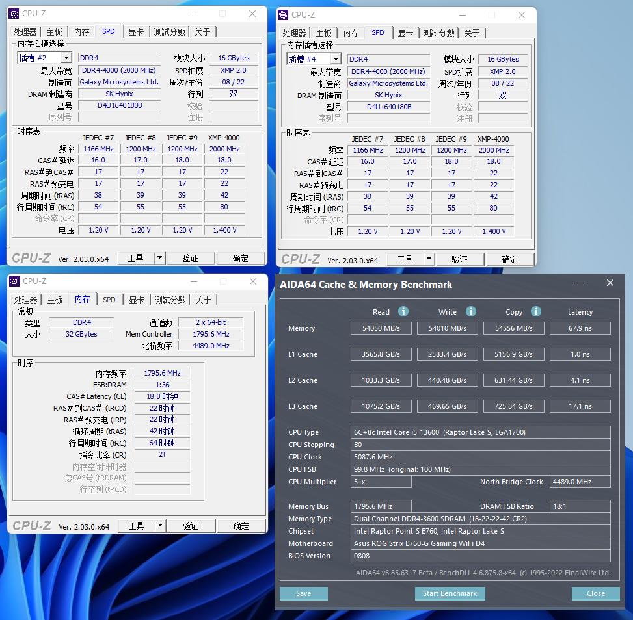This screenshot has height=620, width=633.
Task: Click the CPU-Z logo icon of the memory window
Action: click(15, 281)
